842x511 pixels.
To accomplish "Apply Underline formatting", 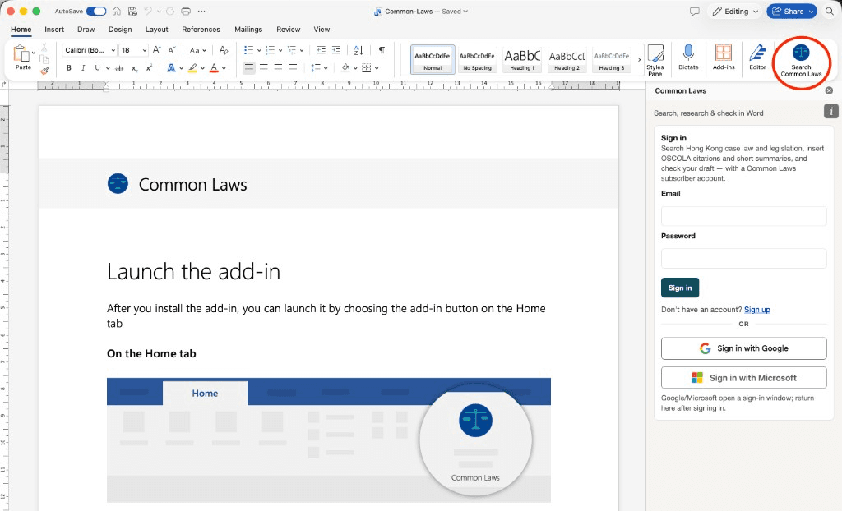I will click(x=97, y=68).
